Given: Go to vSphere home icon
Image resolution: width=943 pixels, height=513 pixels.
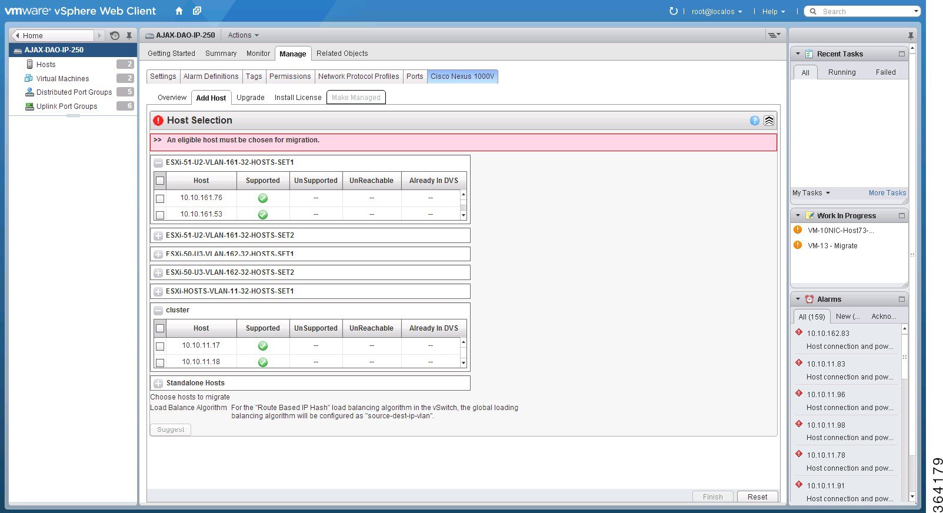Looking at the screenshot, I should pos(179,11).
